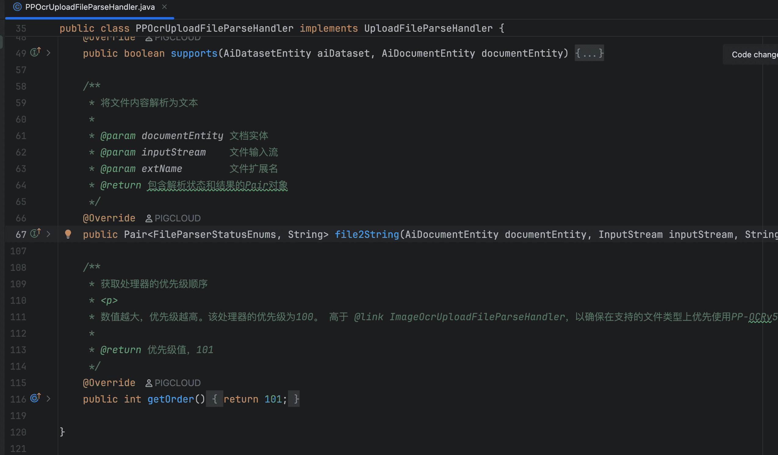Expand the folded supports method chevron
The height and width of the screenshot is (455, 778).
[49, 53]
